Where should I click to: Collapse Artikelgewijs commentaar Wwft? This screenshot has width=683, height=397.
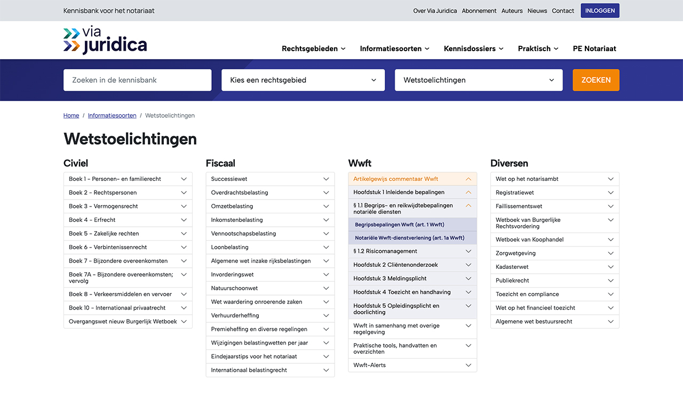click(x=412, y=179)
